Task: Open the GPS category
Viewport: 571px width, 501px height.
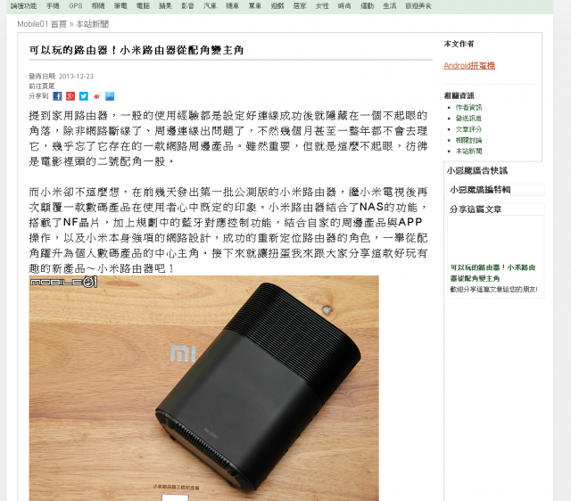Action: click(x=75, y=6)
